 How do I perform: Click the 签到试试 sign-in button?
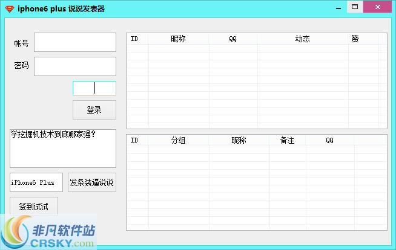coord(34,206)
